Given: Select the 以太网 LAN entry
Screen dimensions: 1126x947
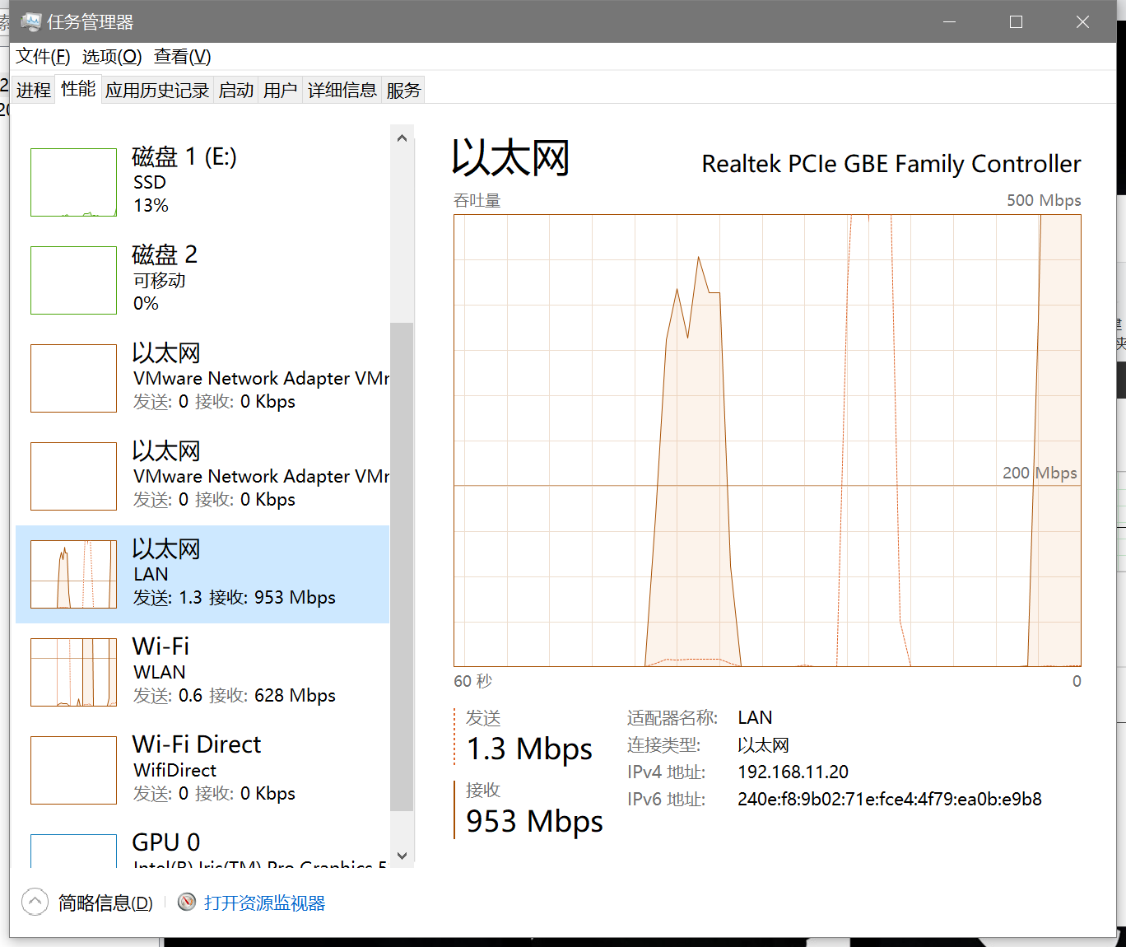Looking at the screenshot, I should click(x=202, y=574).
